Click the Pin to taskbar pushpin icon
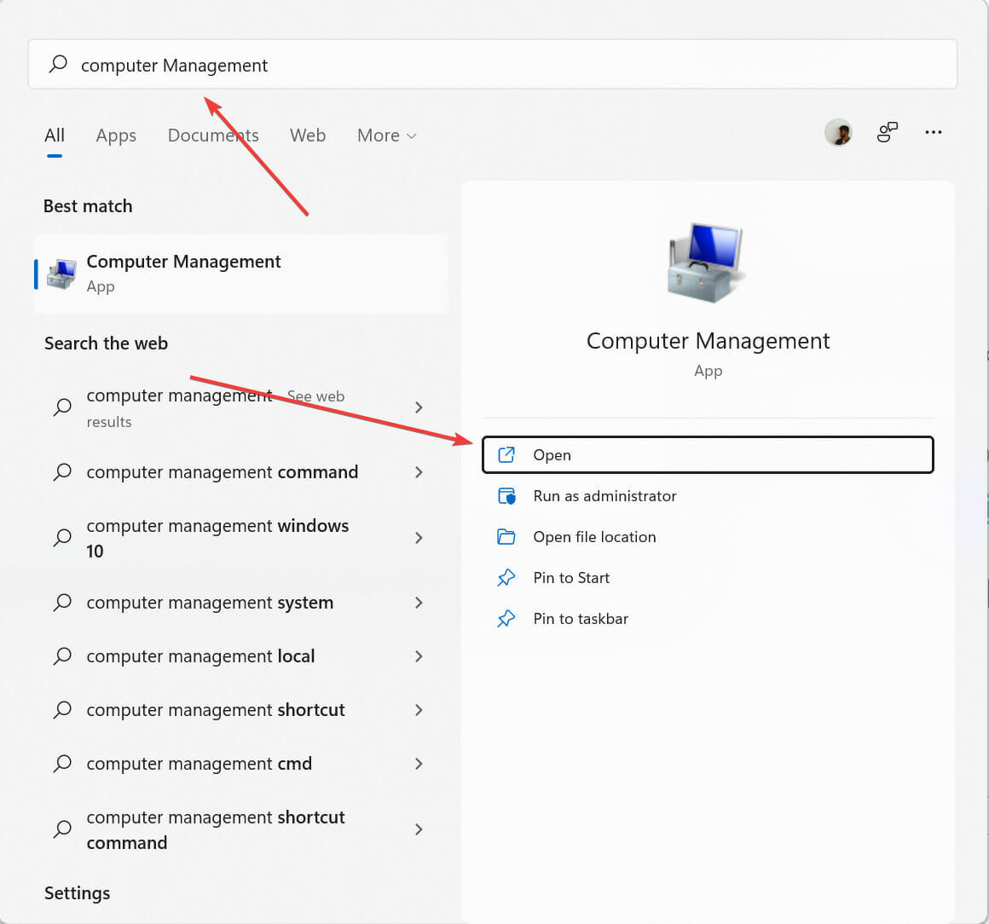 click(x=506, y=619)
